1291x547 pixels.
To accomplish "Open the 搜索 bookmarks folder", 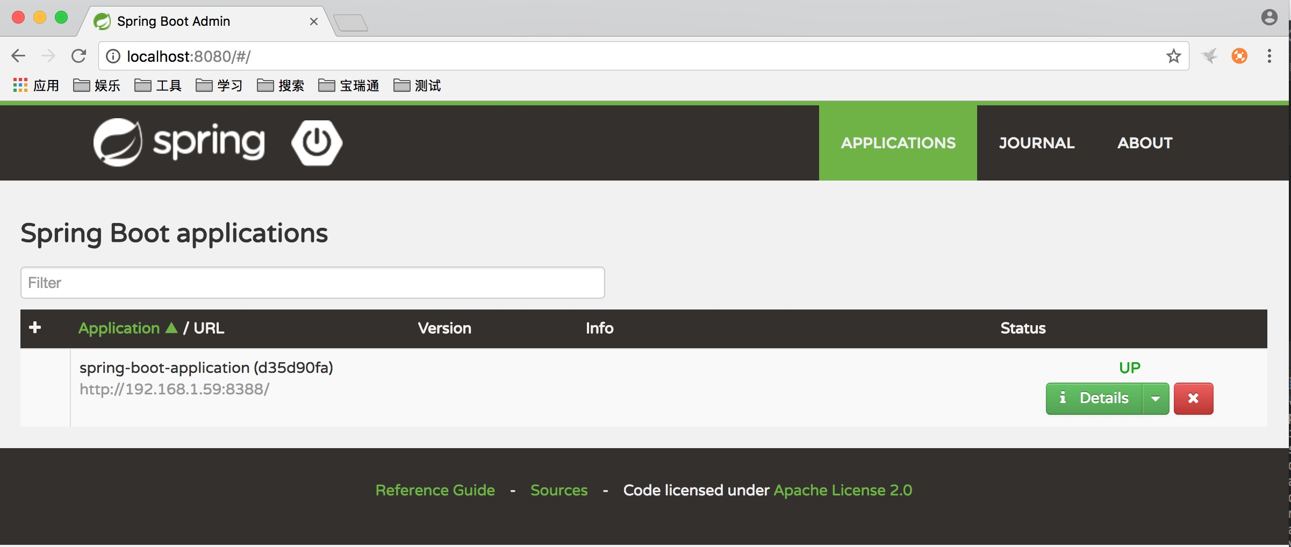I will [x=281, y=85].
